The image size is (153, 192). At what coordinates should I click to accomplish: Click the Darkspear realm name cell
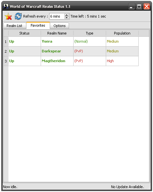point(57,51)
